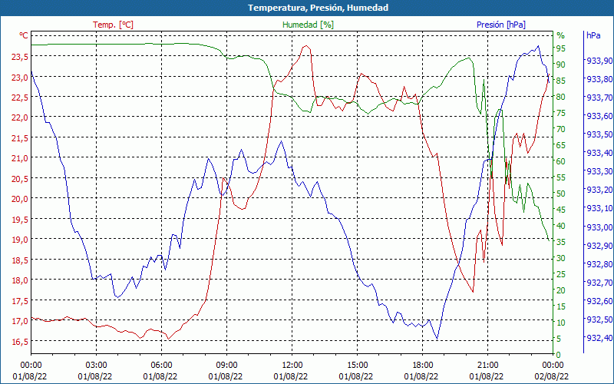Click pressure axis value '933,30'
The image size is (614, 384).
coord(599,171)
